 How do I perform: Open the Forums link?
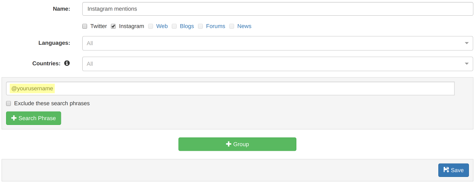[215, 26]
